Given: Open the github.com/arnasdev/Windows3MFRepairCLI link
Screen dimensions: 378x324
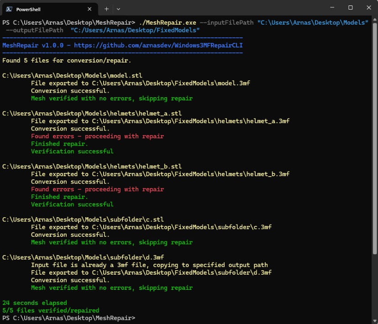Looking at the screenshot, I should (158, 45).
